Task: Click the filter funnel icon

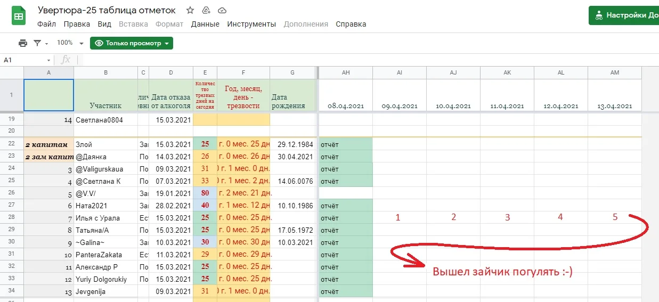Action: [x=37, y=43]
